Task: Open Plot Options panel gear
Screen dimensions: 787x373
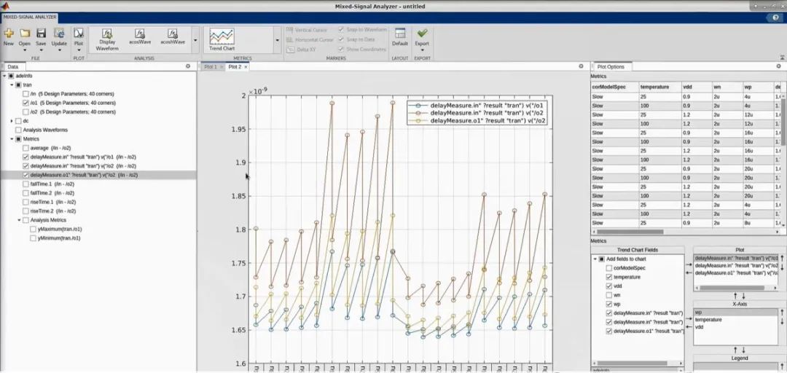Action: point(778,66)
